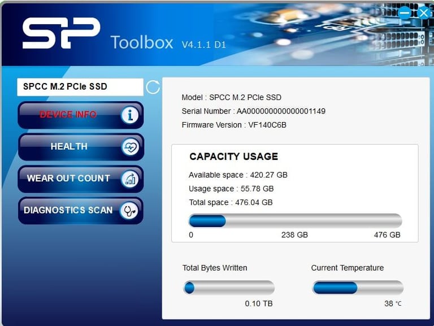Close the SP Toolbox window
Viewport: 434px width, 326px height.
pos(423,13)
